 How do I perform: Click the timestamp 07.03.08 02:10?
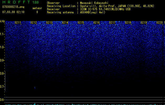point(13,12)
